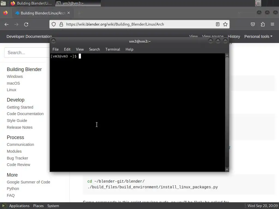Screen dimensions: 279x209
Task: Click the clock Wed Sep 20, 20:09
Action: tap(263, 206)
